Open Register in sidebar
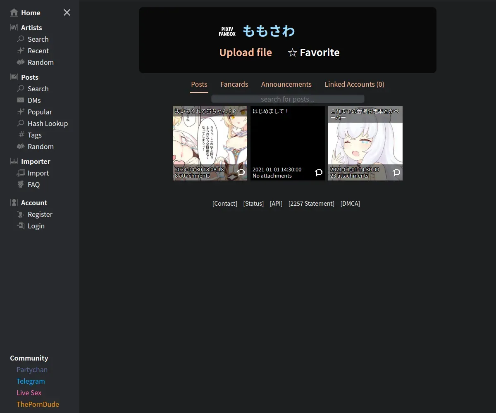This screenshot has width=496, height=413. point(40,214)
